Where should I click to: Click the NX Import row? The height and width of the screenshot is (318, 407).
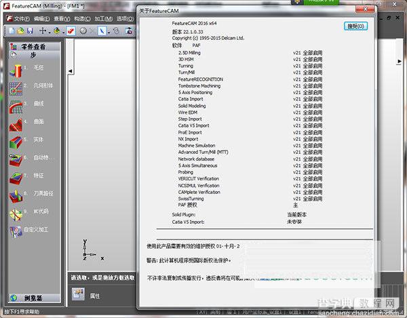tap(250, 139)
